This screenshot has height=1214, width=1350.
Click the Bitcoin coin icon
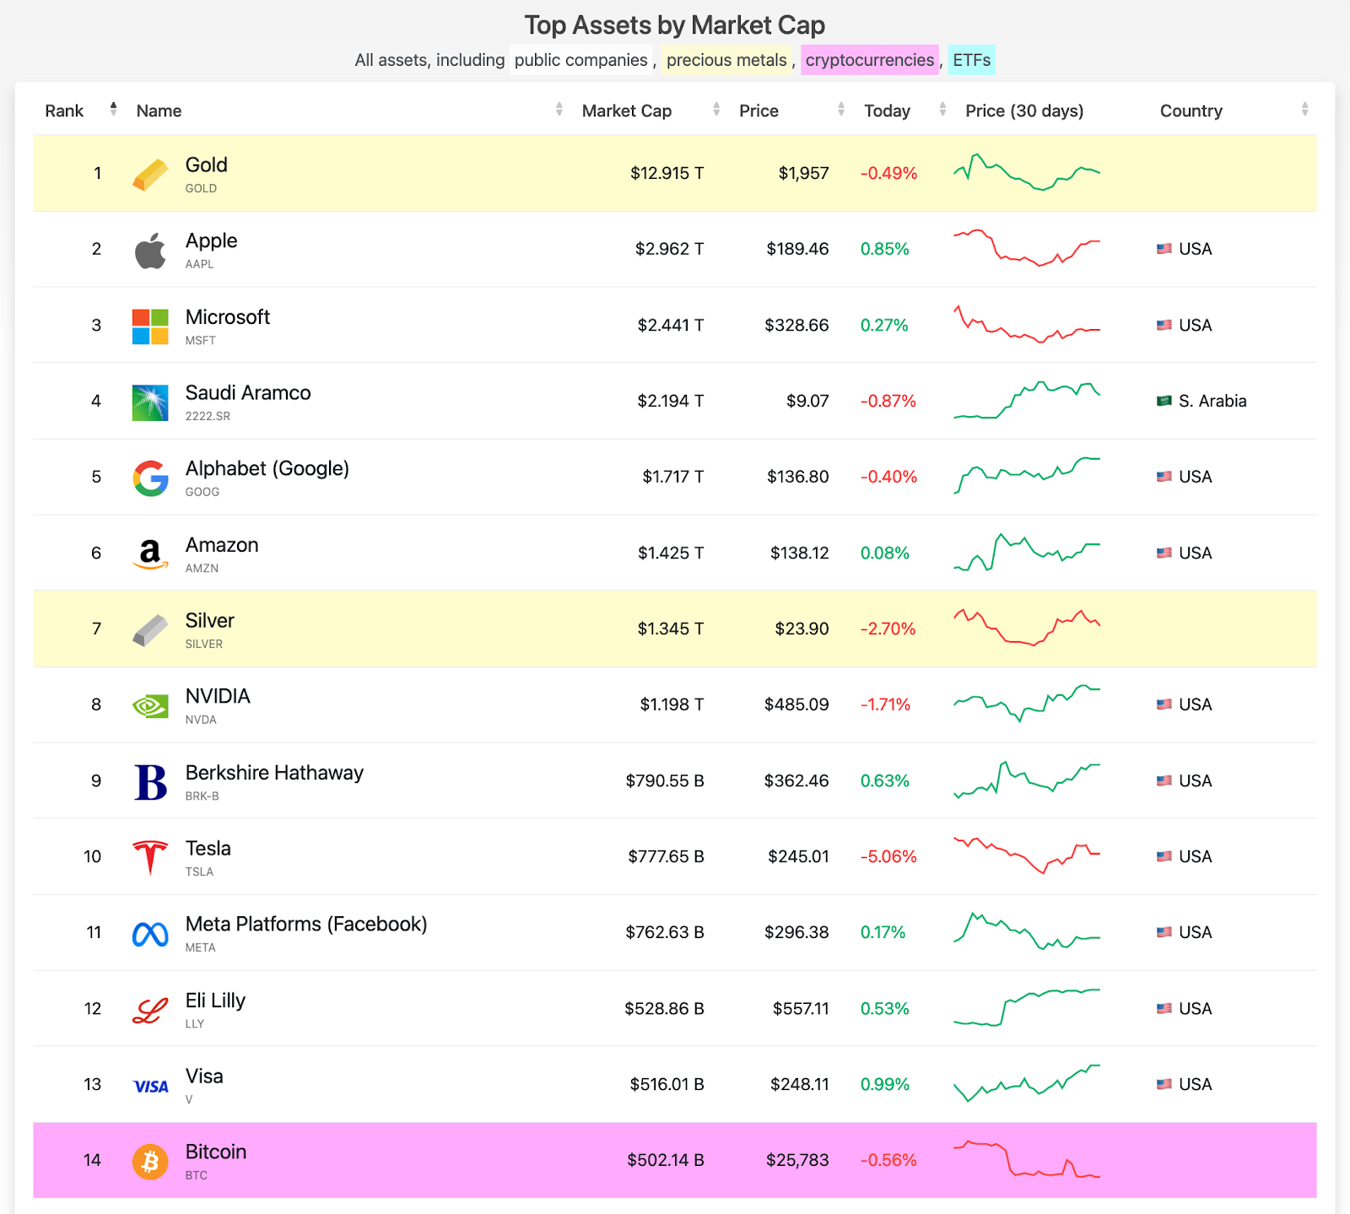tap(150, 1162)
